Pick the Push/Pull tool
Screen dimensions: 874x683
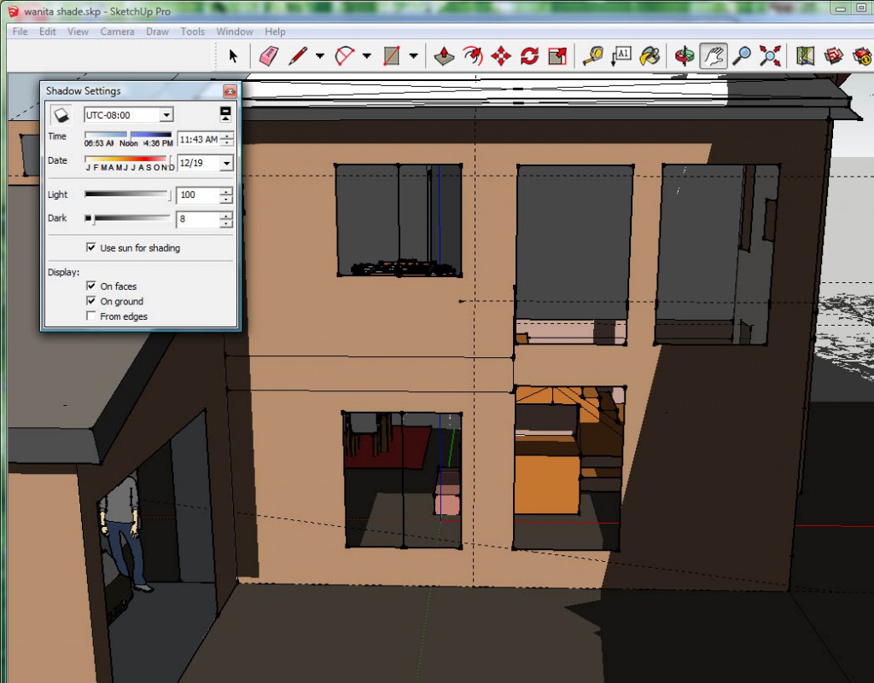pyautogui.click(x=443, y=56)
